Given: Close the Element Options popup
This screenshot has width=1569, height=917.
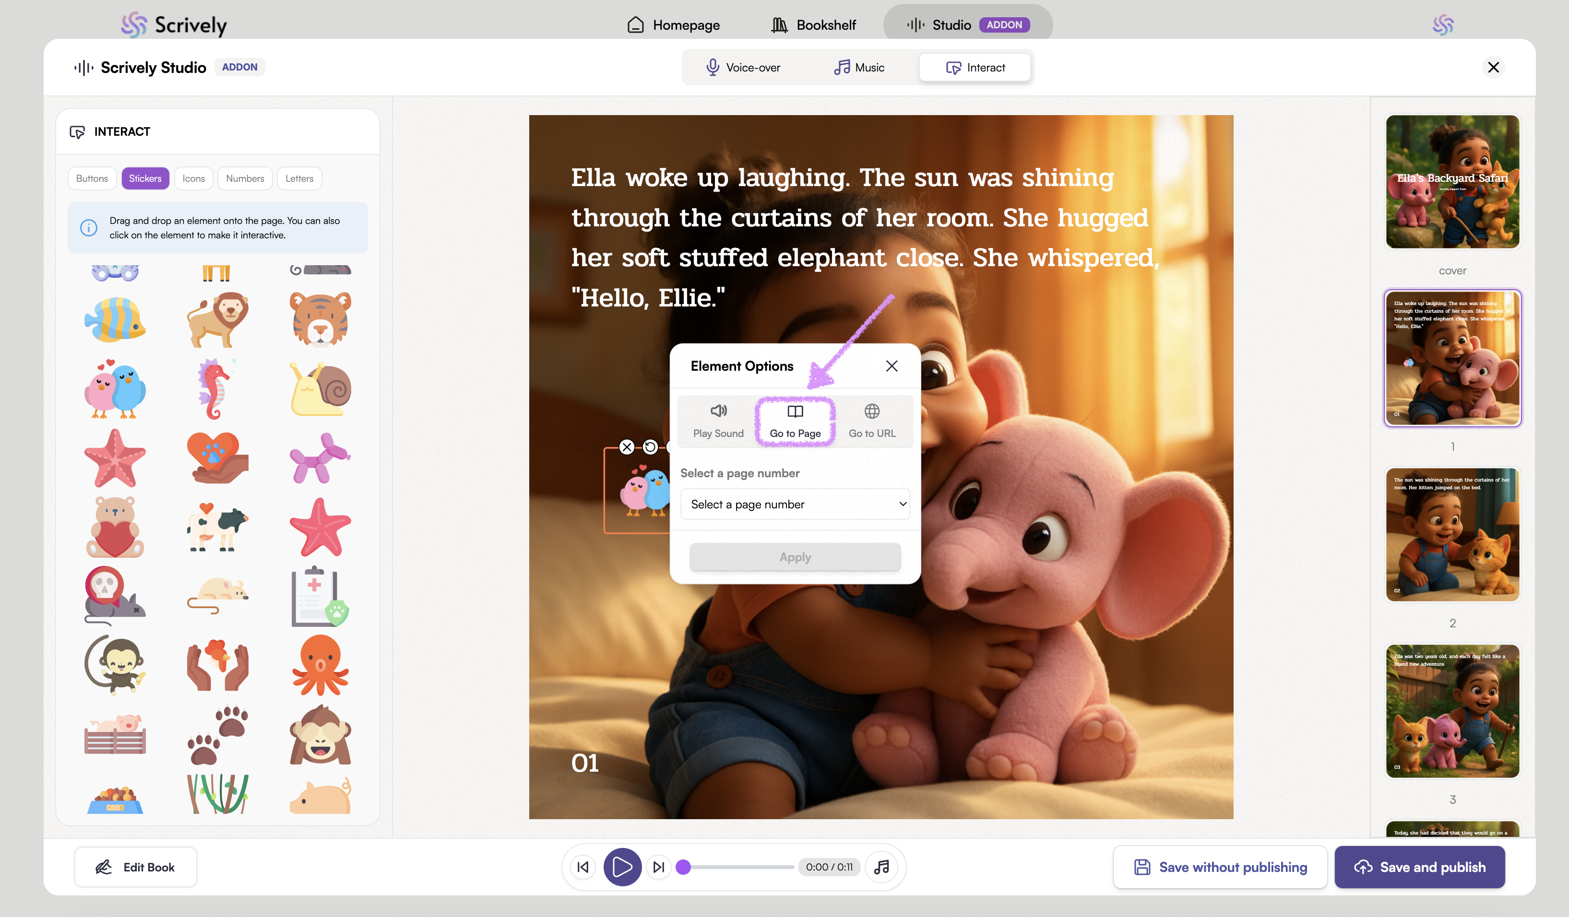Looking at the screenshot, I should click(x=891, y=366).
